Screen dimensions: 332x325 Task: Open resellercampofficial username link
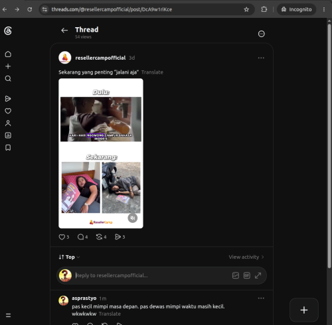100,58
